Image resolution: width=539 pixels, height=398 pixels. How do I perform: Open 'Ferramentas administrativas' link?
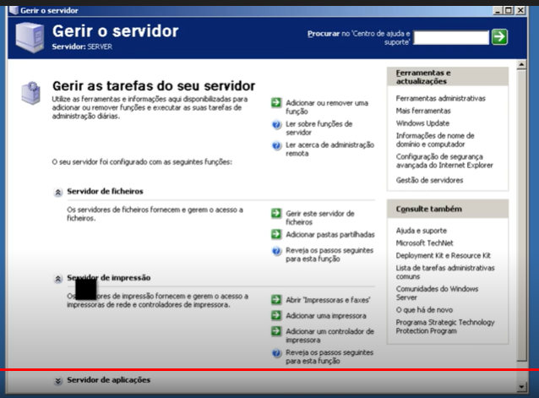coord(440,98)
